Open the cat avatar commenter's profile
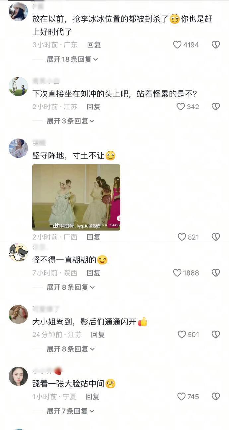229x430 pixels. coord(18,252)
